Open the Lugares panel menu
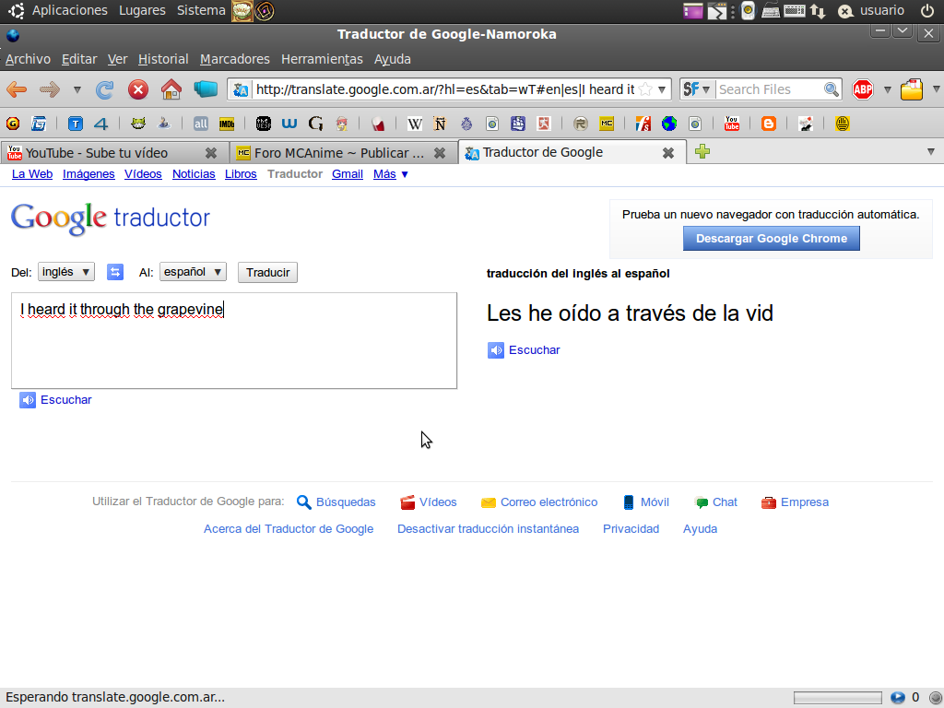Viewport: 944px width, 708px height. pos(142,11)
